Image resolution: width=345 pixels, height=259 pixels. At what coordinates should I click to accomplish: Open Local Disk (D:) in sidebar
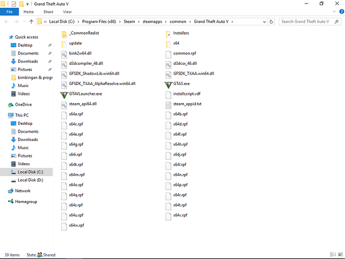[x=31, y=180]
